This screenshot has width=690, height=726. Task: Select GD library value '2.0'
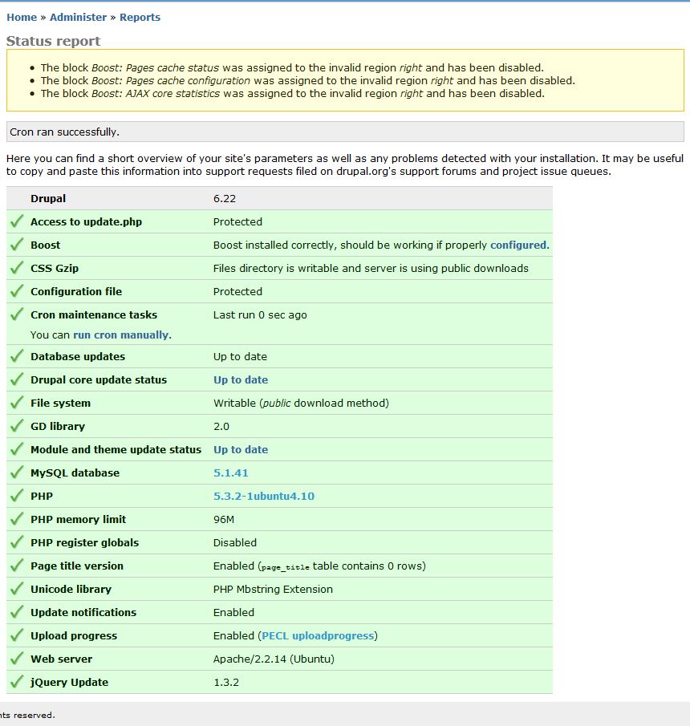click(x=221, y=427)
